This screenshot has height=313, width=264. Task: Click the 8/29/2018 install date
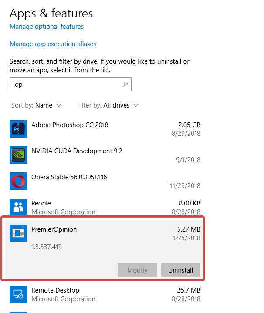pos(186,134)
